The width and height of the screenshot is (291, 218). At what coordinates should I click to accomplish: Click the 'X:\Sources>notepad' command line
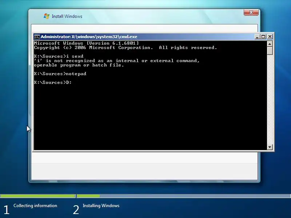60,74
